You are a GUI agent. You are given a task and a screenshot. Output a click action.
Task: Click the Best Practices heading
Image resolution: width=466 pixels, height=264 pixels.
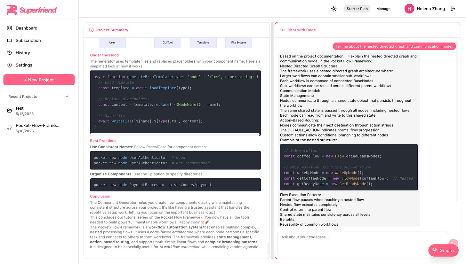[x=103, y=141]
